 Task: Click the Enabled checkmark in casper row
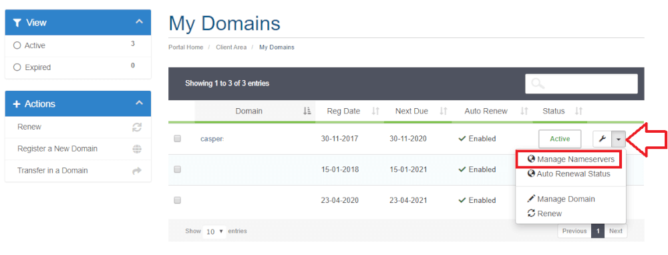pos(462,138)
